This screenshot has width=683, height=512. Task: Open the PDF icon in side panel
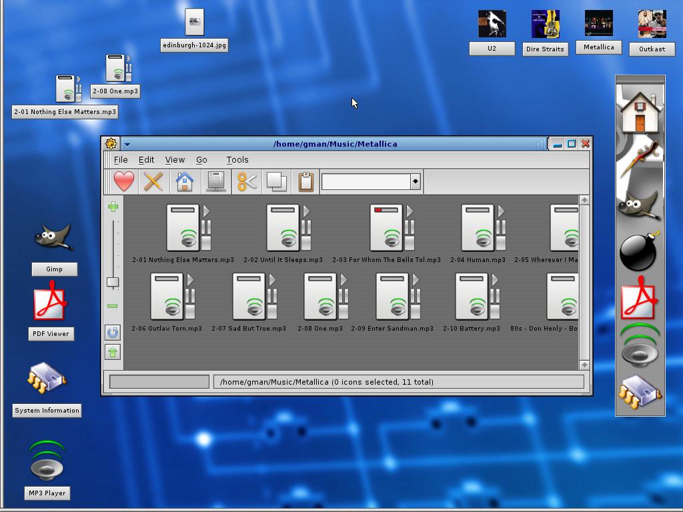click(639, 298)
